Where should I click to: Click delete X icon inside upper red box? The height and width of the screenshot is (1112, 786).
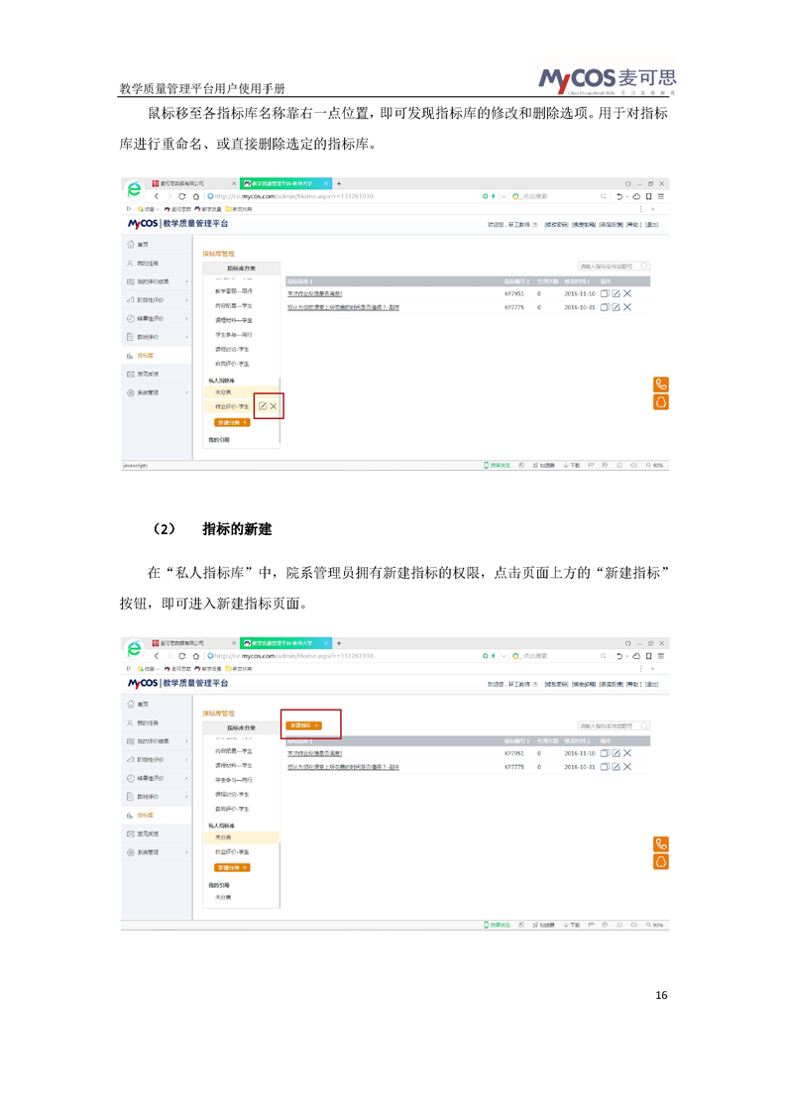(274, 406)
